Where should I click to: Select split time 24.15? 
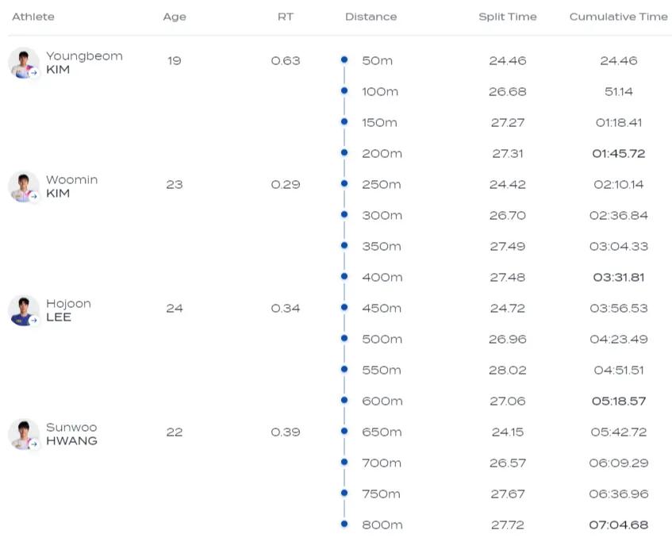(508, 432)
